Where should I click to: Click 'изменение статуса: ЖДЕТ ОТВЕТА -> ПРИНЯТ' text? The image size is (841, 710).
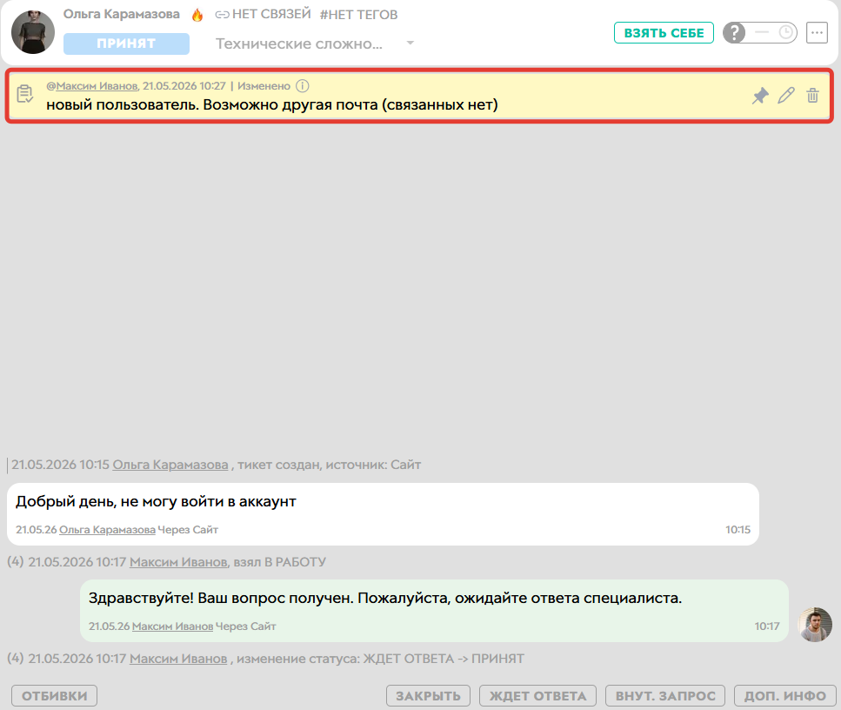coord(380,659)
